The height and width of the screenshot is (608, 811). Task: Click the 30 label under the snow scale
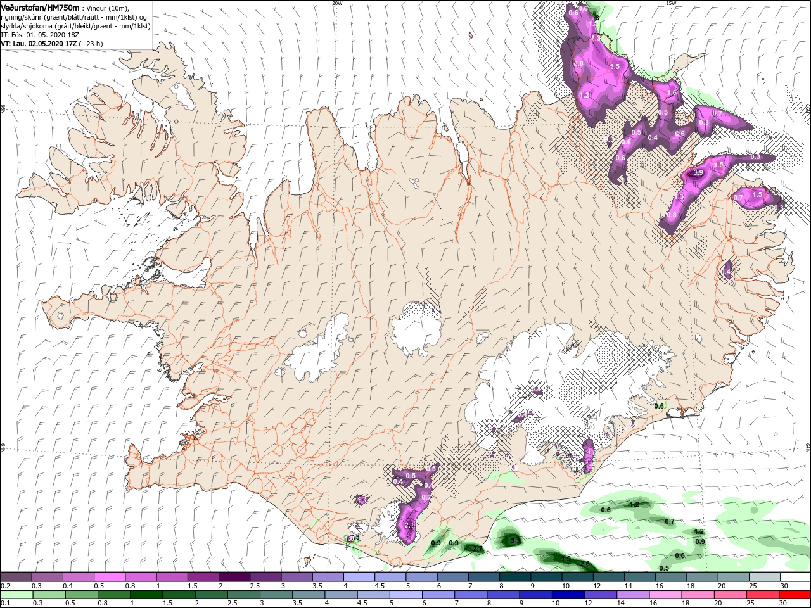click(784, 586)
